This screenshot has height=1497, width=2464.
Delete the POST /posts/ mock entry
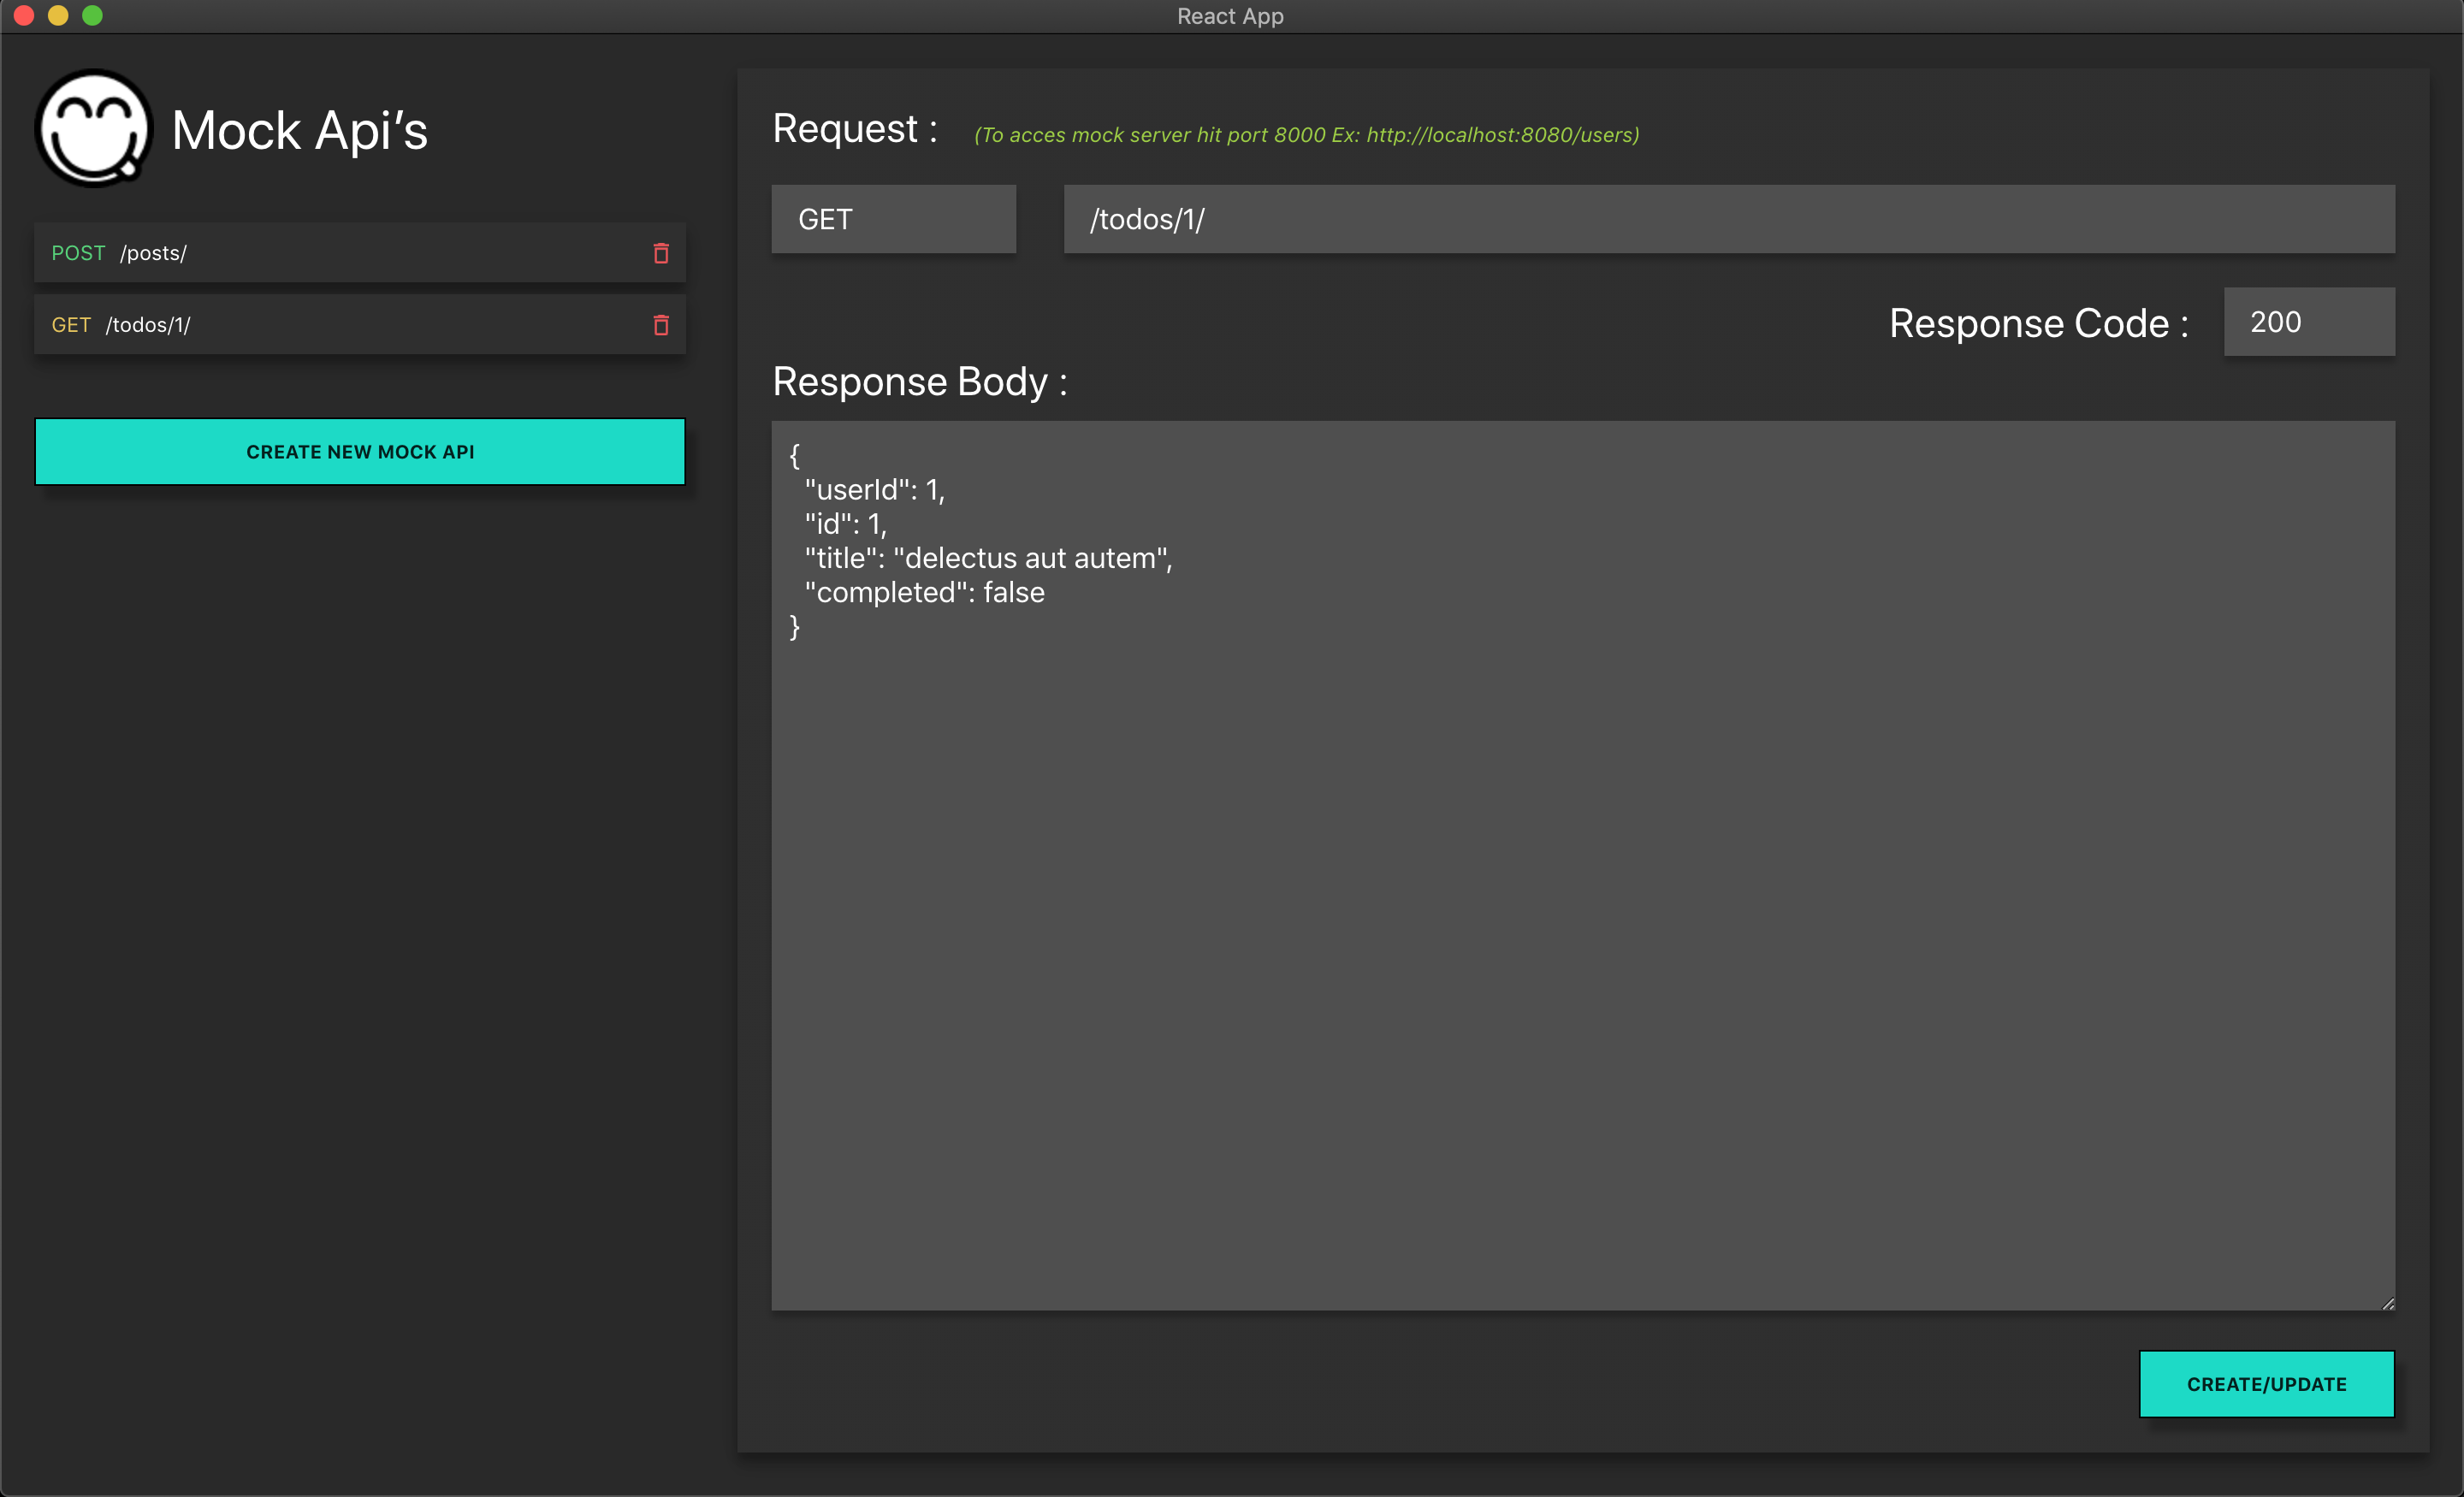(x=661, y=253)
